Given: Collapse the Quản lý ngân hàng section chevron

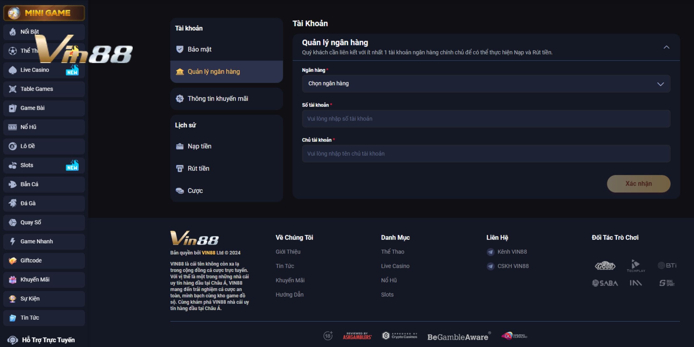Looking at the screenshot, I should 666,47.
